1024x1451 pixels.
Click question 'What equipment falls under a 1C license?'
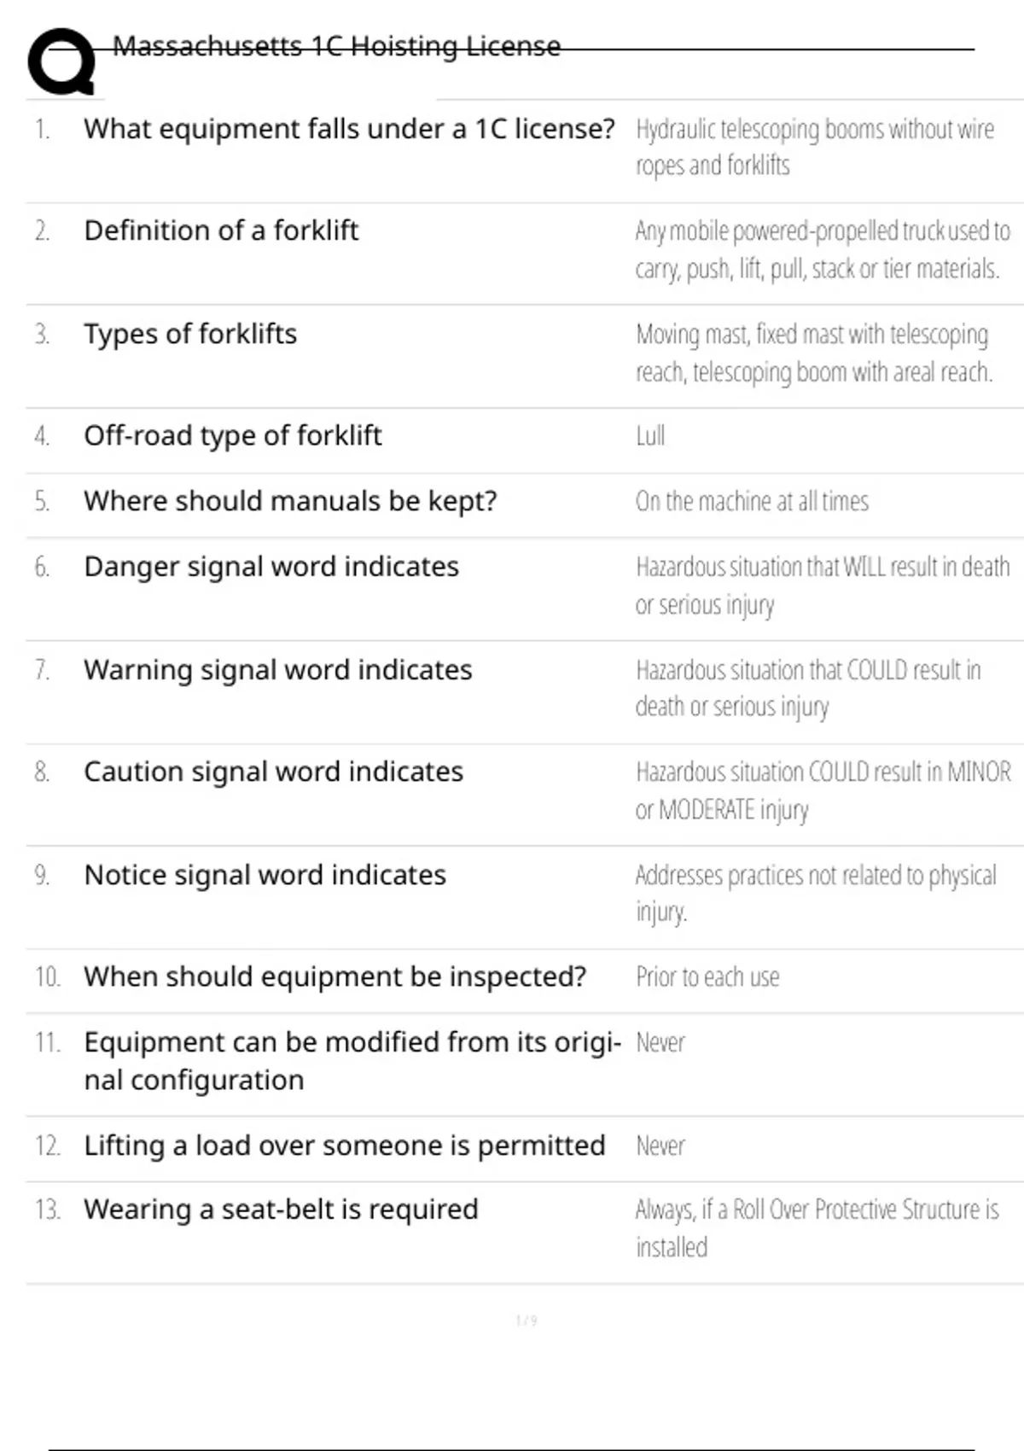[x=349, y=129]
